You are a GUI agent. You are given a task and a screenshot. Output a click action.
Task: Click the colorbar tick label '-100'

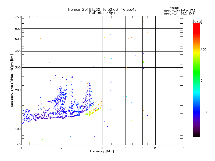(205, 112)
